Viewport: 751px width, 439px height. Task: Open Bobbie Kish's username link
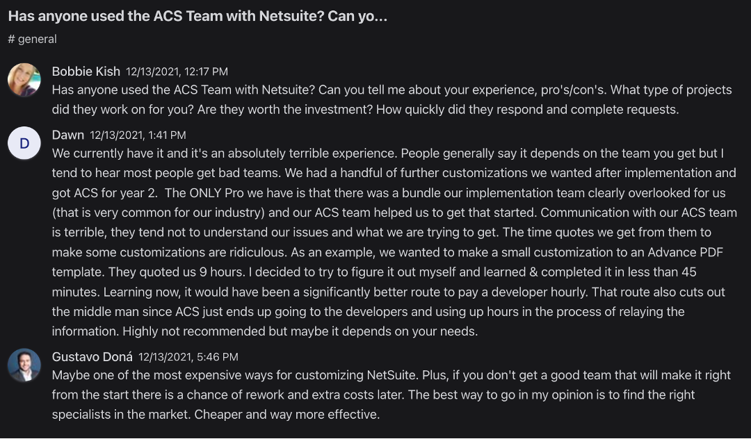(86, 71)
